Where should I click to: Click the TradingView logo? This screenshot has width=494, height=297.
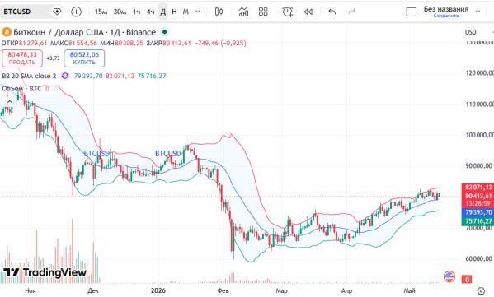45,272
